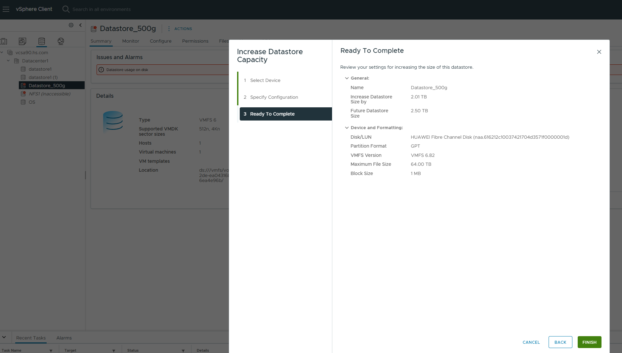The width and height of the screenshot is (622, 353).
Task: Click the 2.50 TB future size value
Action: (x=419, y=111)
